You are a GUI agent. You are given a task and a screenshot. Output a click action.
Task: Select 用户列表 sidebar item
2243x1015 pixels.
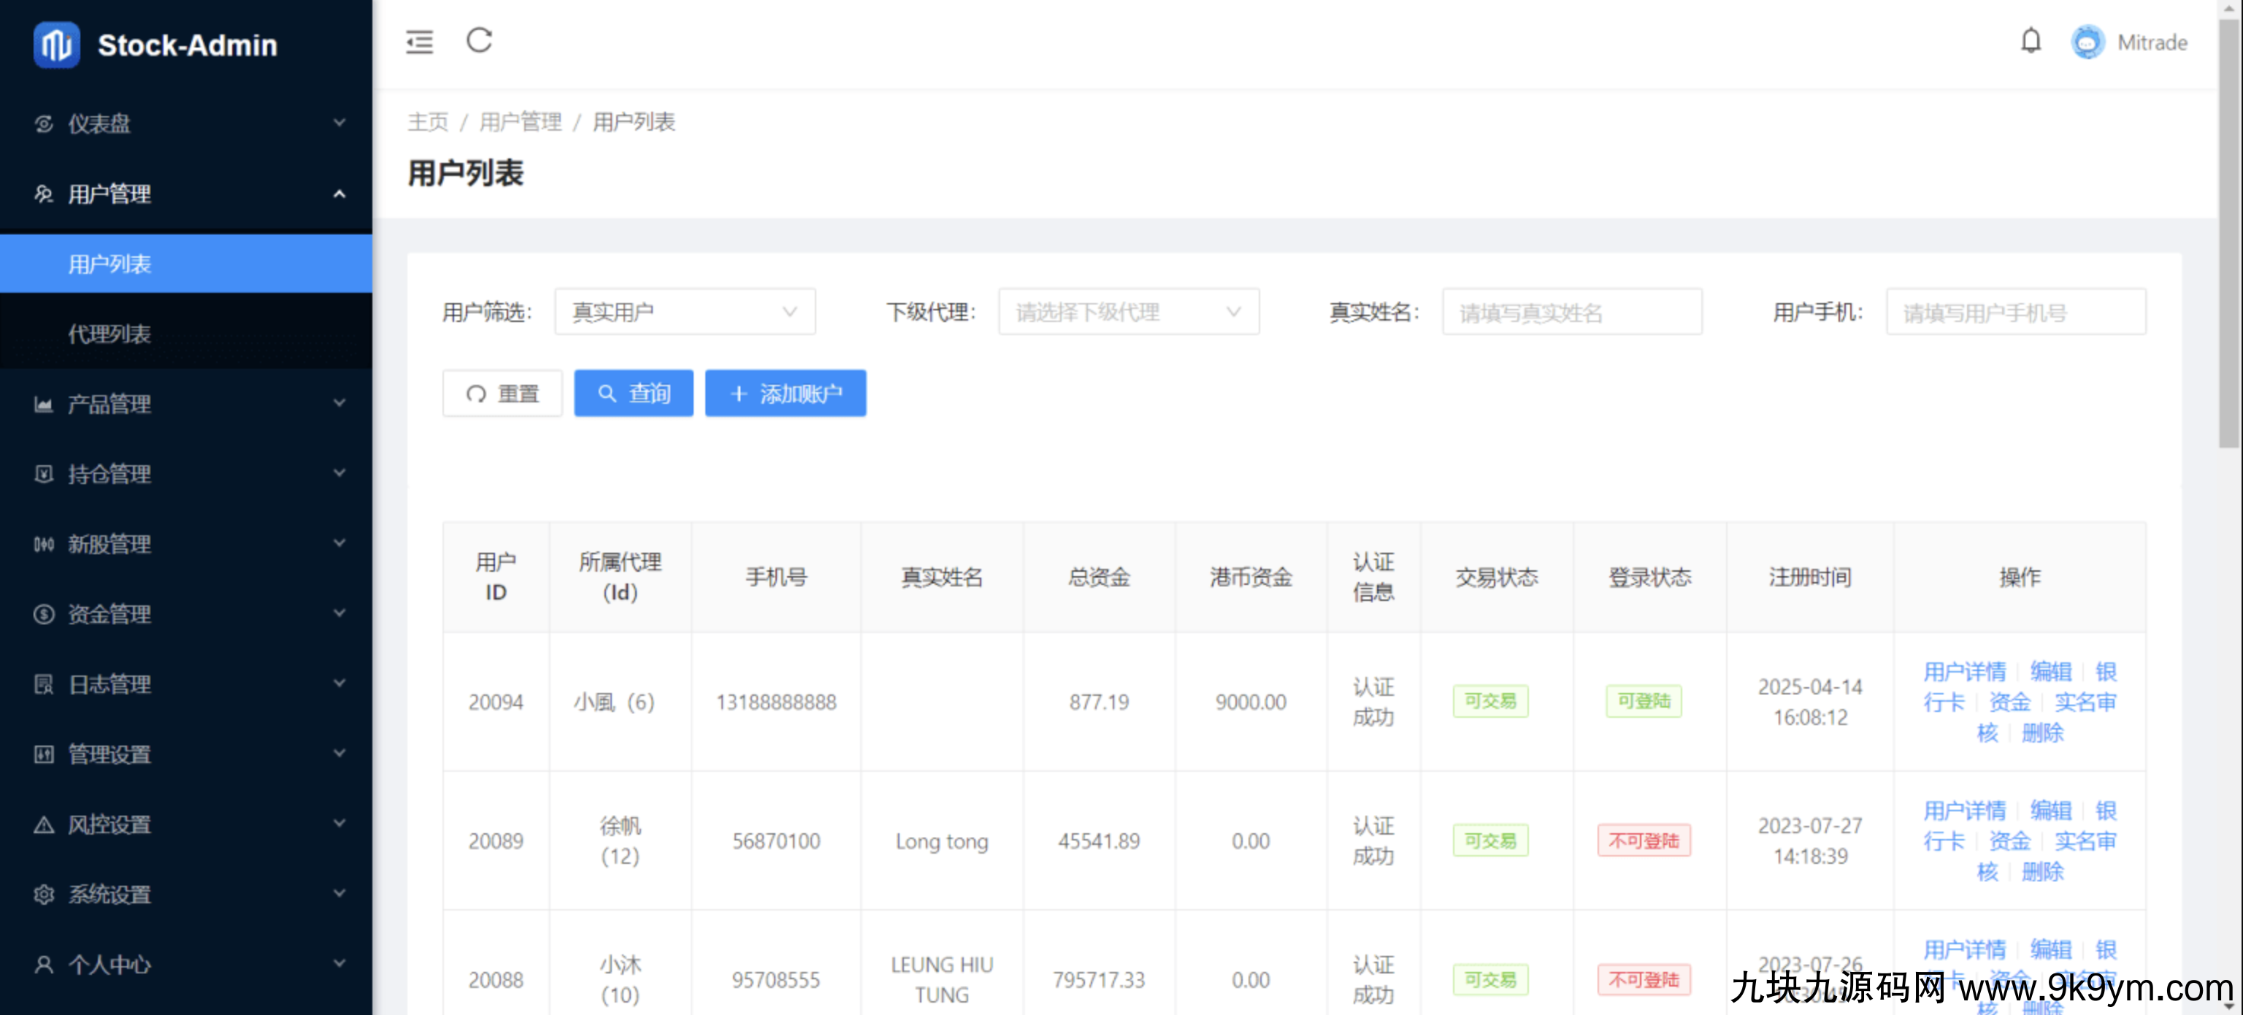110,264
